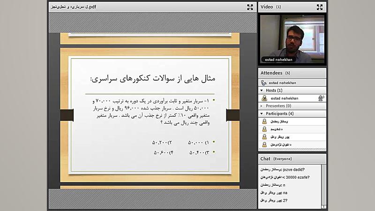Click the Video (1) pod title

coord(271,7)
